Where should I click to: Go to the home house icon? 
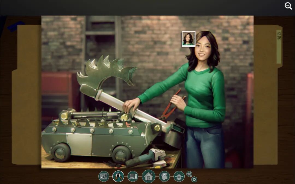coord(149,176)
